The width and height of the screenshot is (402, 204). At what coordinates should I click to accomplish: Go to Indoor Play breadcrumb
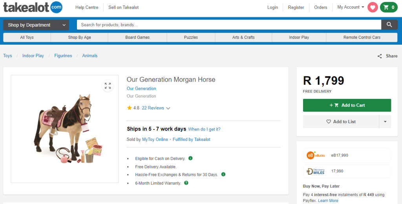[x=33, y=56]
